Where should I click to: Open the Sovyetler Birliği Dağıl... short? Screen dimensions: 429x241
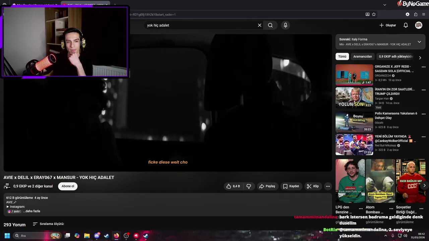[411, 181]
